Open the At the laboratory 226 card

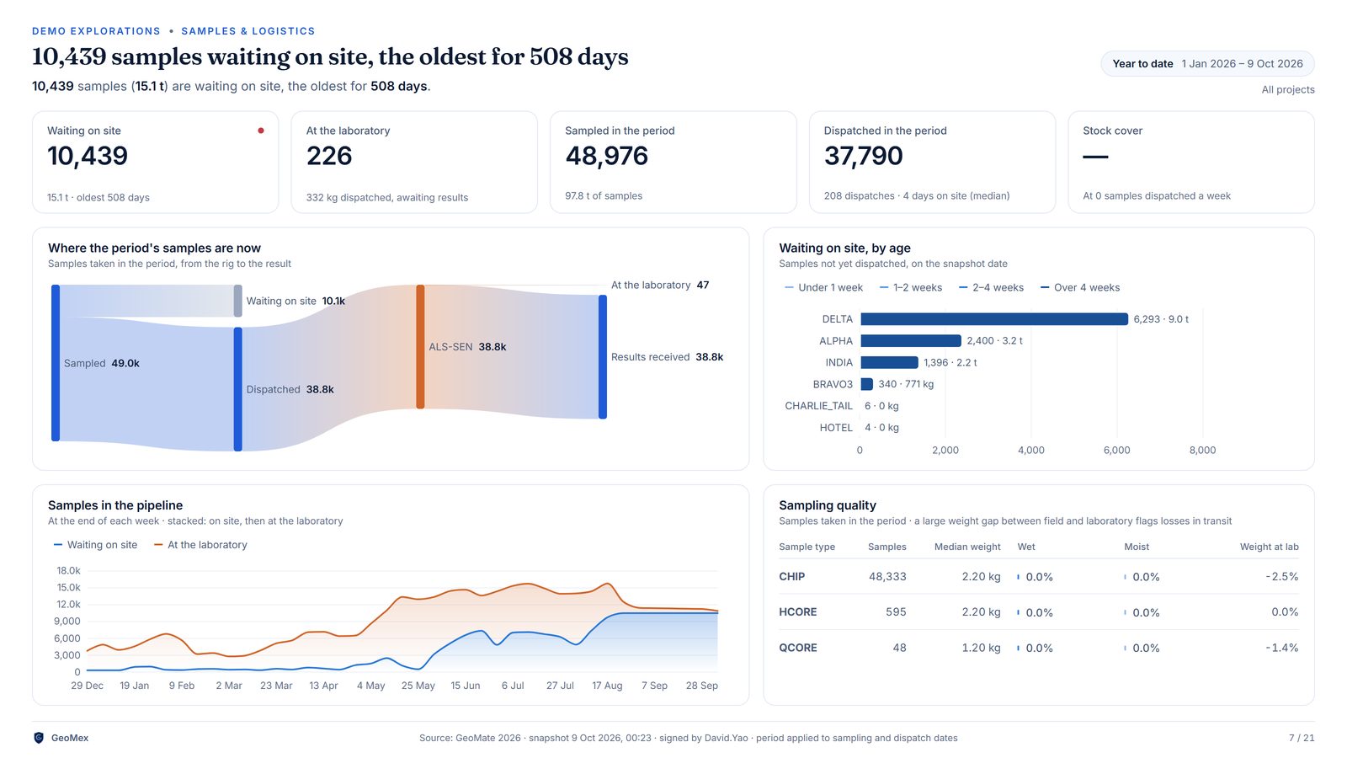pyautogui.click(x=414, y=163)
